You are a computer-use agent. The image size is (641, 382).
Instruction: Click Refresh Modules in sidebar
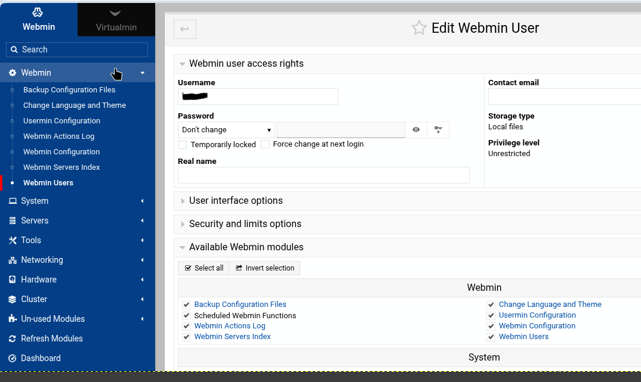pyautogui.click(x=51, y=338)
